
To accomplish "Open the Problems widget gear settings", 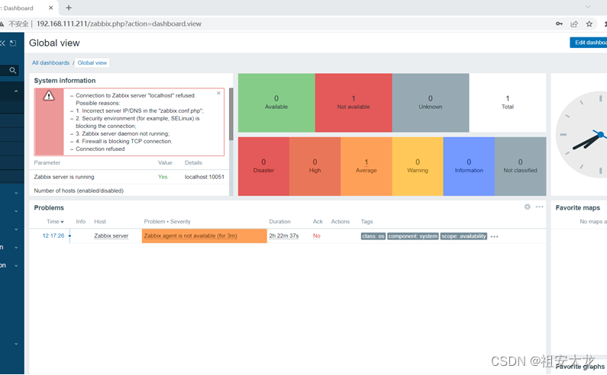I will click(x=528, y=207).
